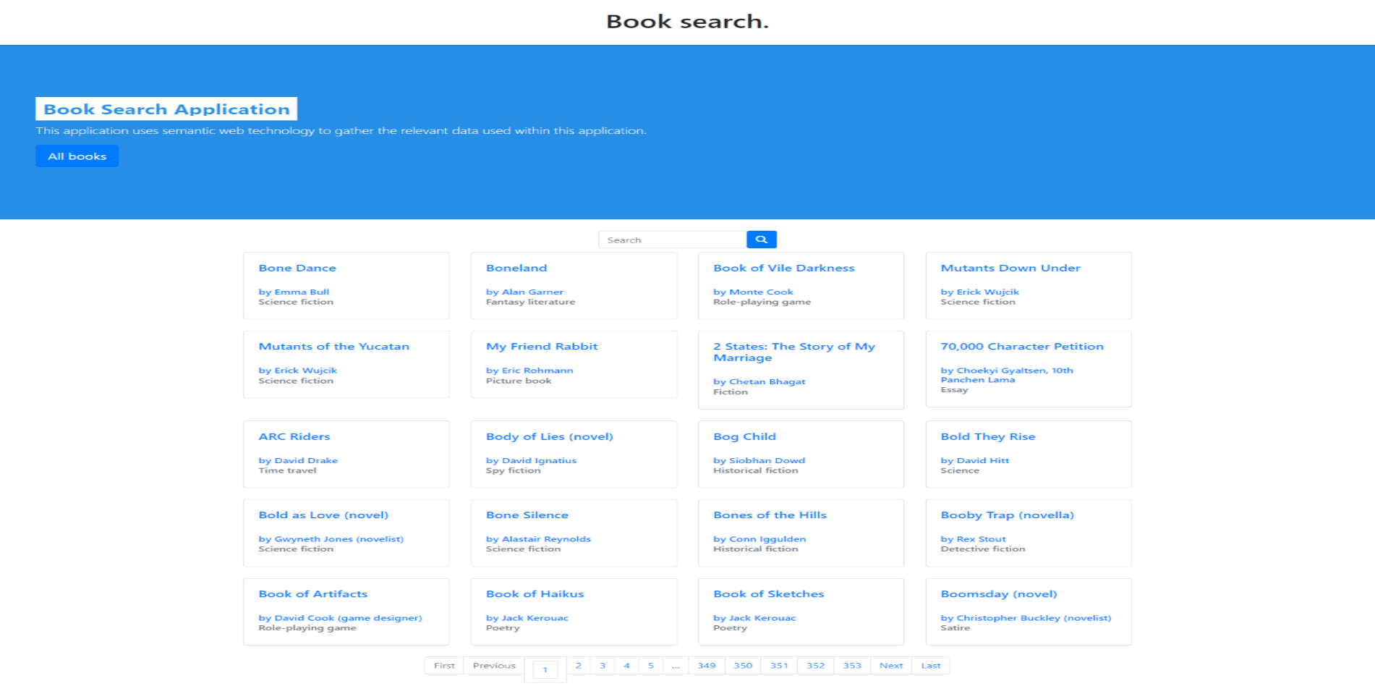The image size is (1375, 694).
Task: Open the Bog Child book title
Action: pos(744,436)
